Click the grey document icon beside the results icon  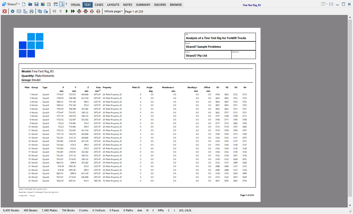tap(49, 4)
